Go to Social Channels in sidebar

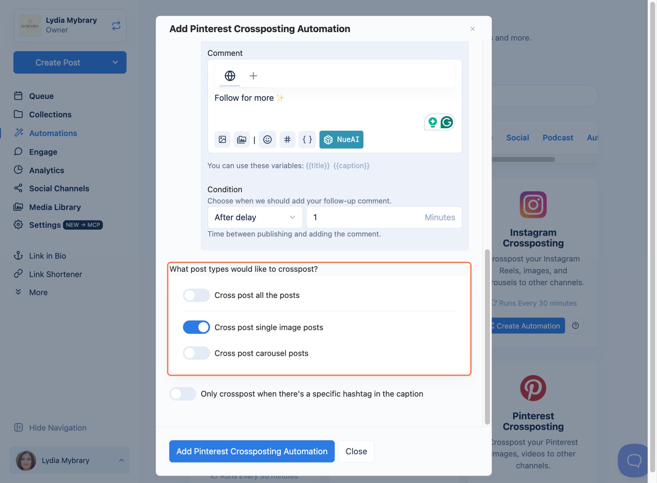(59, 189)
